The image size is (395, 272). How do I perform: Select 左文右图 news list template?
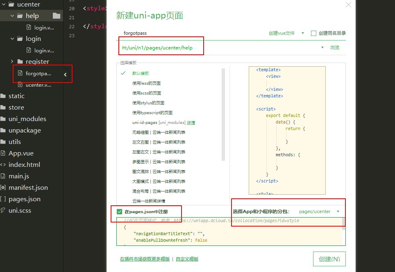pos(159,142)
